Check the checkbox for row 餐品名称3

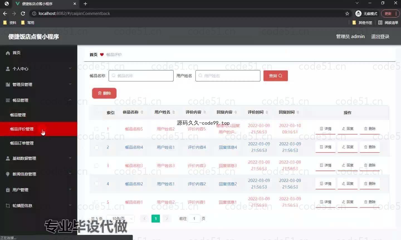pyautogui.click(x=96, y=166)
